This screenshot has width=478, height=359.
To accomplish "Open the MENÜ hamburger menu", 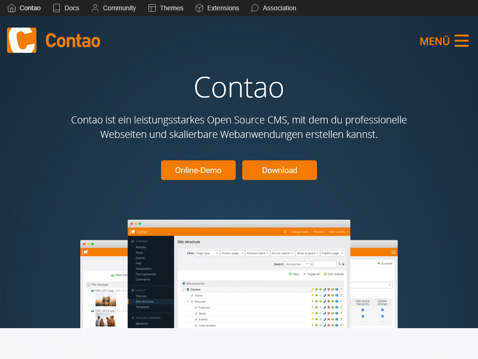I will click(461, 41).
